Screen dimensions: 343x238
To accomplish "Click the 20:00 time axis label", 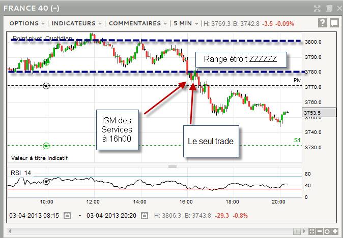I will tap(278, 202).
